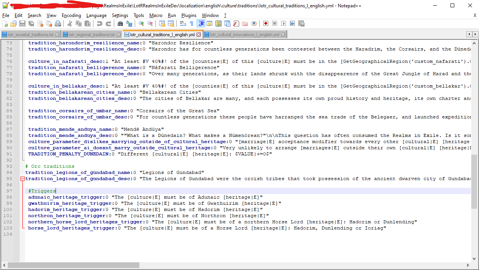Open Find with the binoculars icon
The height and width of the screenshot is (270, 479).
tap(120, 24)
